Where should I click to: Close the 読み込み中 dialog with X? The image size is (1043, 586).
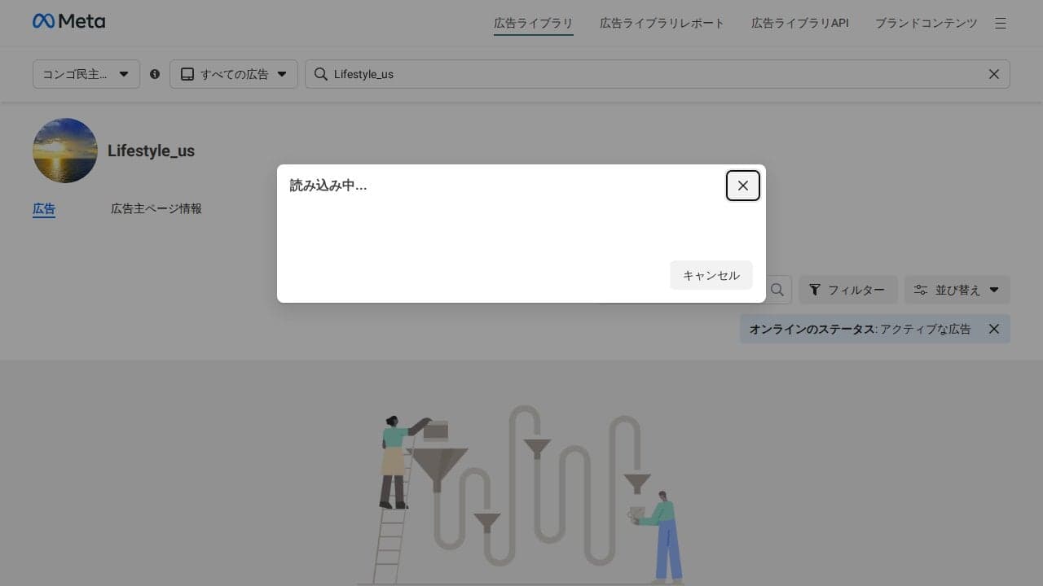pyautogui.click(x=743, y=186)
